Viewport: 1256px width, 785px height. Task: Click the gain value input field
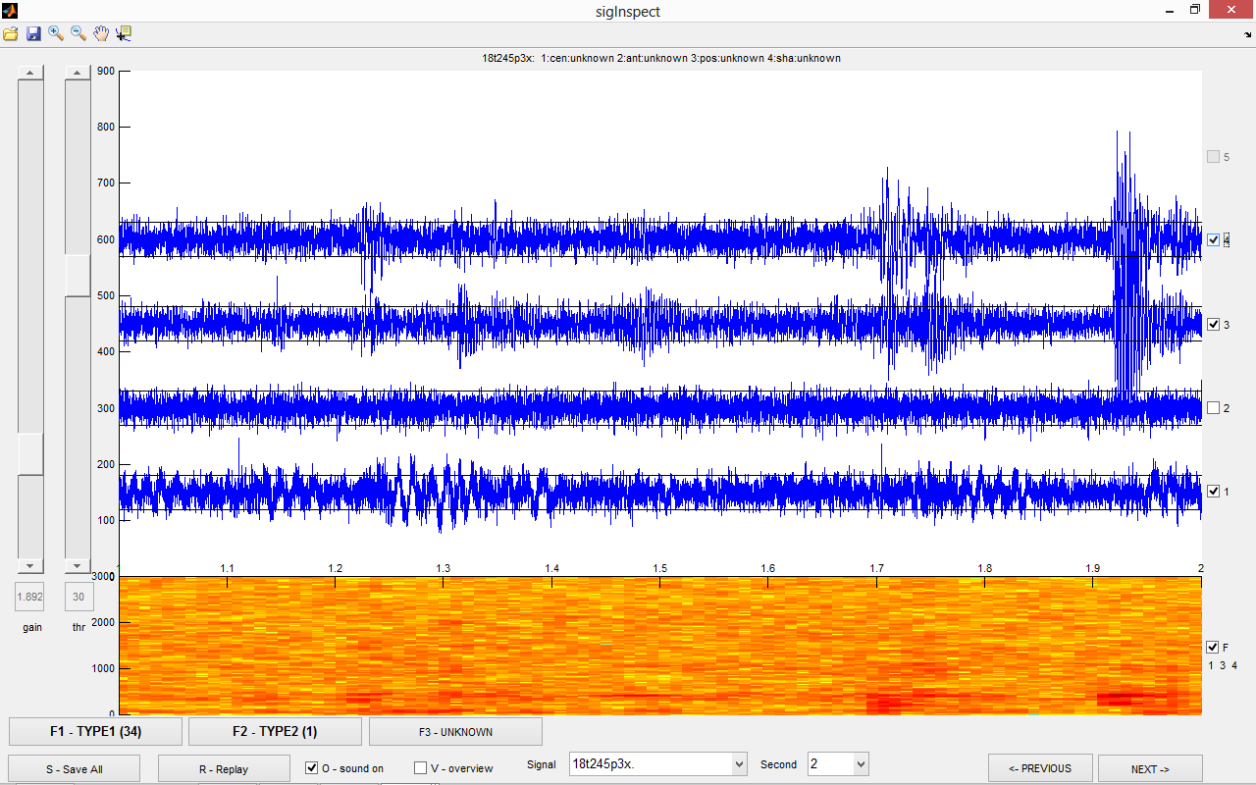click(x=29, y=597)
